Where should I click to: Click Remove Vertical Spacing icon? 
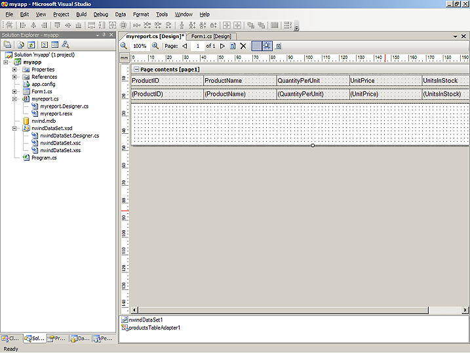pos(213,25)
